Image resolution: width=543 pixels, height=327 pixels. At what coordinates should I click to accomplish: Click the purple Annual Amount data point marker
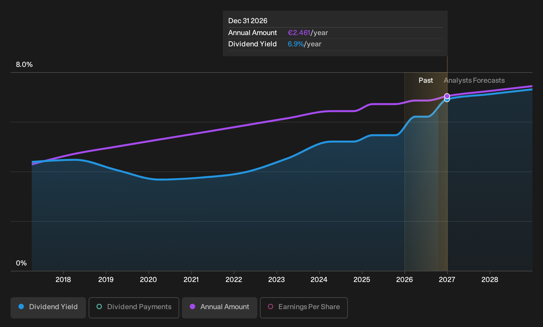click(x=447, y=96)
